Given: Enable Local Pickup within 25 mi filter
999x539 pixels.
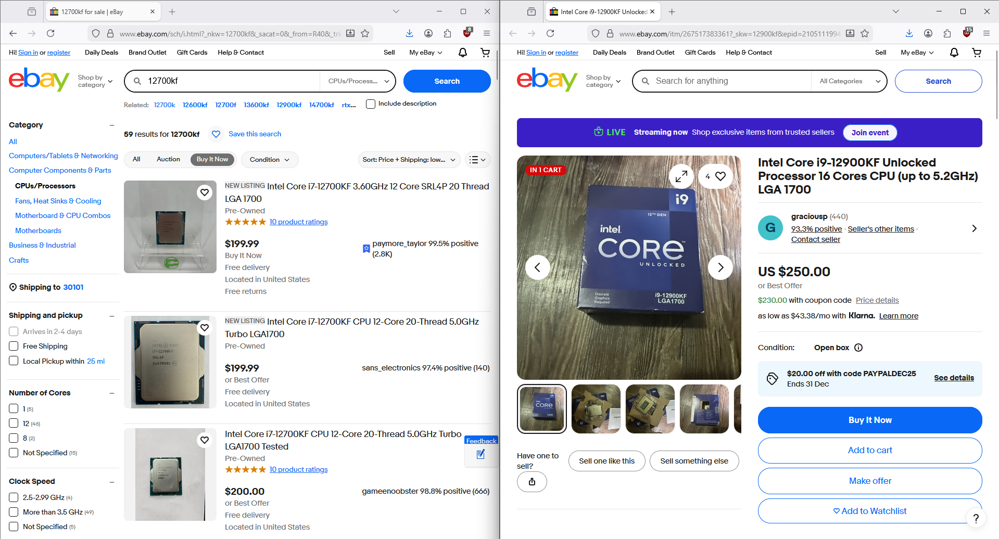Looking at the screenshot, I should pyautogui.click(x=14, y=361).
